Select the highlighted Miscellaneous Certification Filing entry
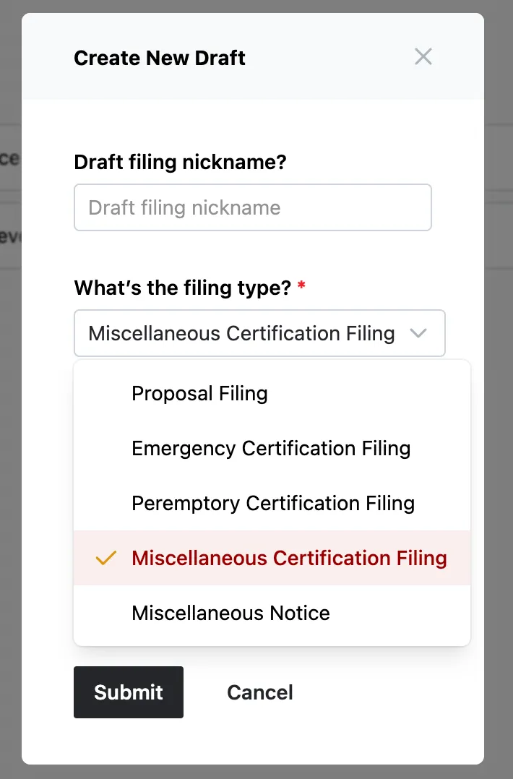 click(x=289, y=559)
